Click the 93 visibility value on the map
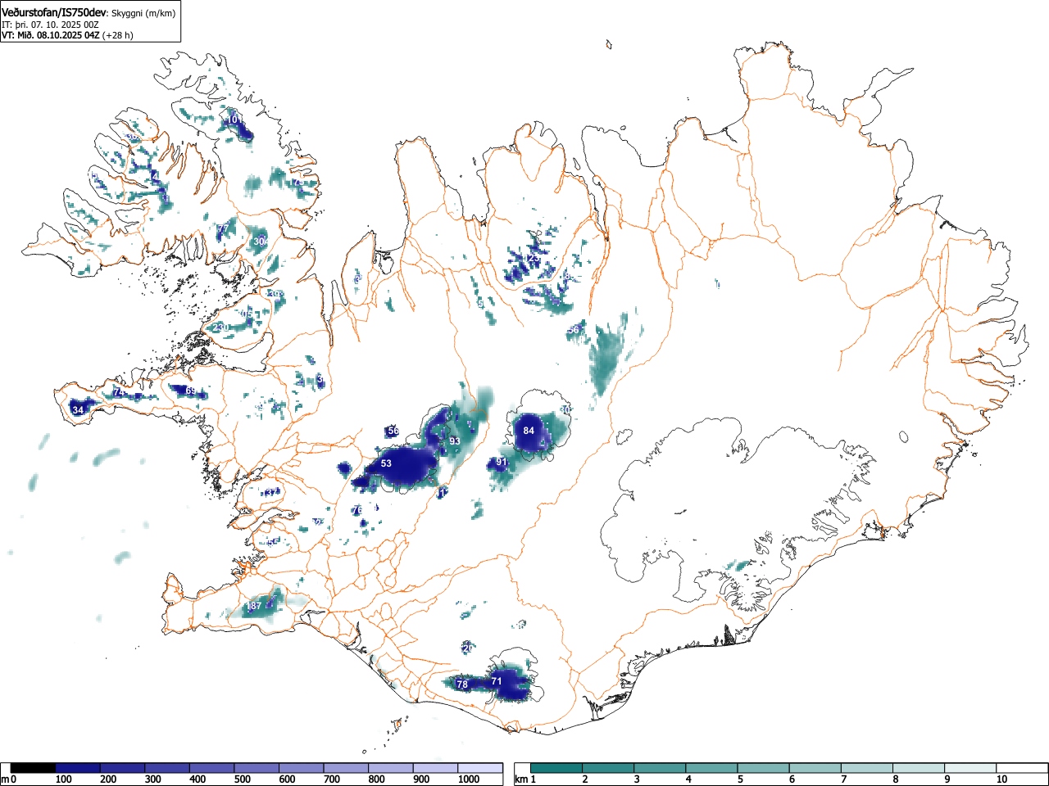This screenshot has height=786, width=1049. point(454,441)
